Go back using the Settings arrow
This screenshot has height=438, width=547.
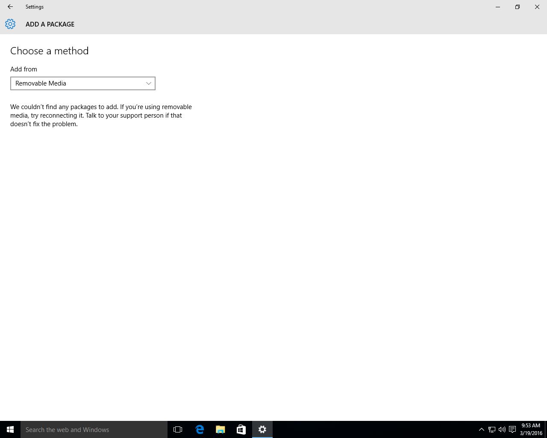(x=10, y=7)
